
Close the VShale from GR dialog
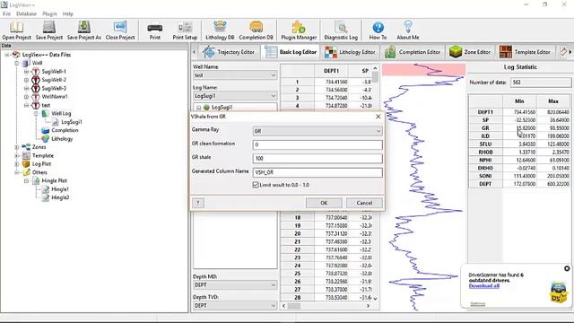click(x=378, y=117)
